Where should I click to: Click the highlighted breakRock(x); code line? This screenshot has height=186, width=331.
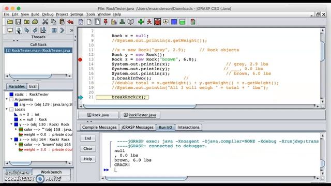tap(123, 97)
